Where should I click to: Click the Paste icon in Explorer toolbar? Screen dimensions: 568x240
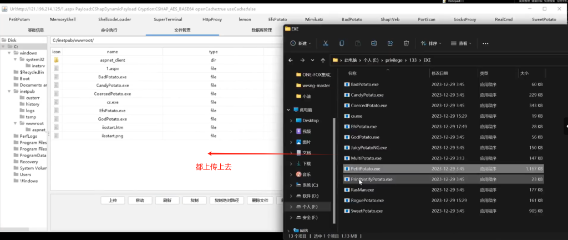point(358,43)
